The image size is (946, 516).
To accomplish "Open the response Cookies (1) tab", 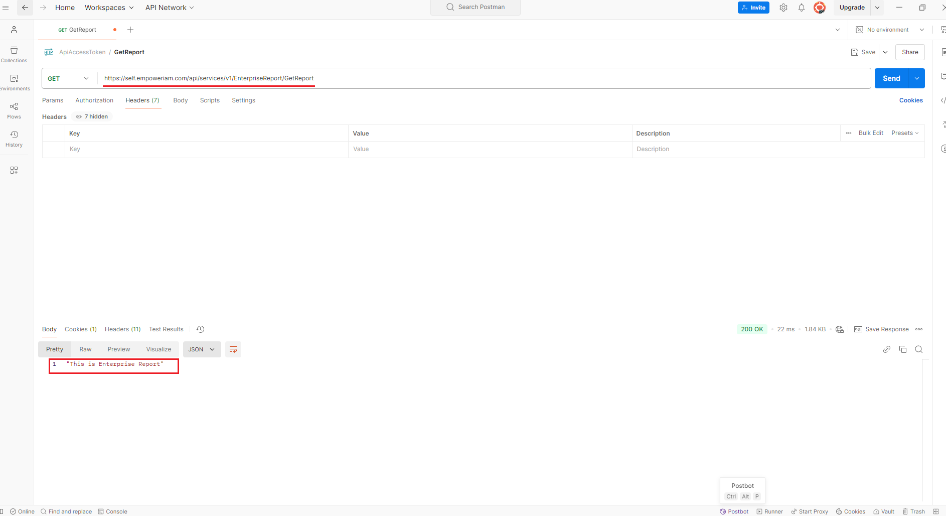I will [81, 329].
